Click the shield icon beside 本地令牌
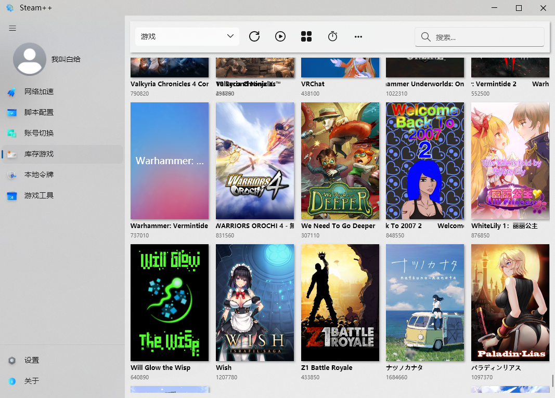This screenshot has height=398, width=555. (11, 175)
